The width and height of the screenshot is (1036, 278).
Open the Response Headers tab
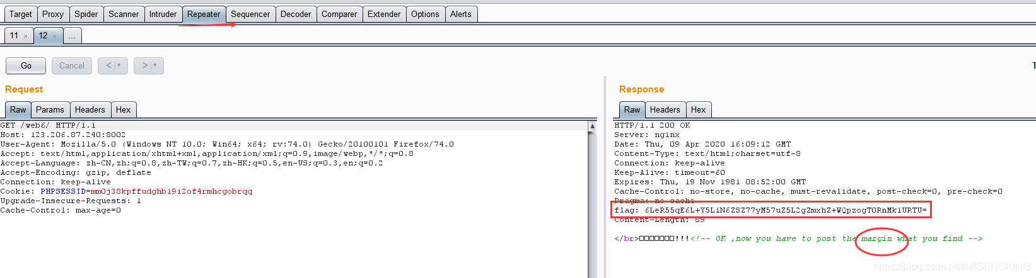point(665,109)
